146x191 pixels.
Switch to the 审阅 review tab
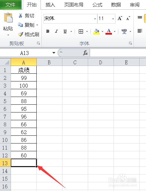pyautogui.click(x=135, y=5)
